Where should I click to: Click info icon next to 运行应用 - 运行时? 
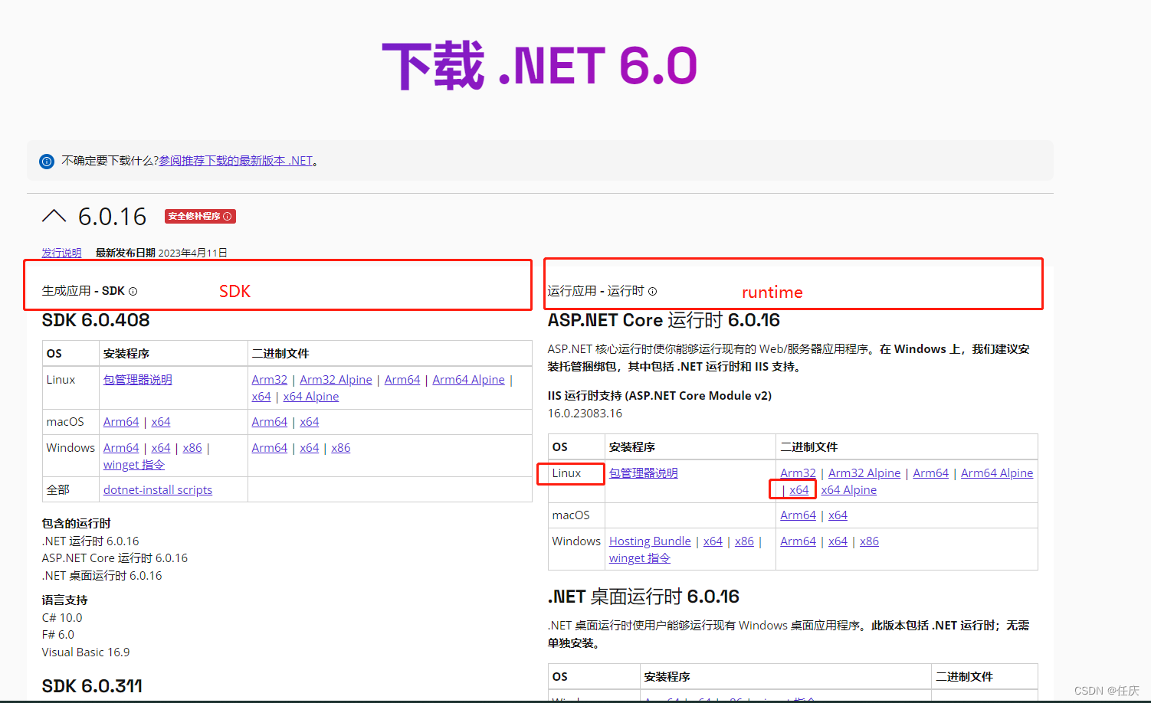(x=652, y=291)
